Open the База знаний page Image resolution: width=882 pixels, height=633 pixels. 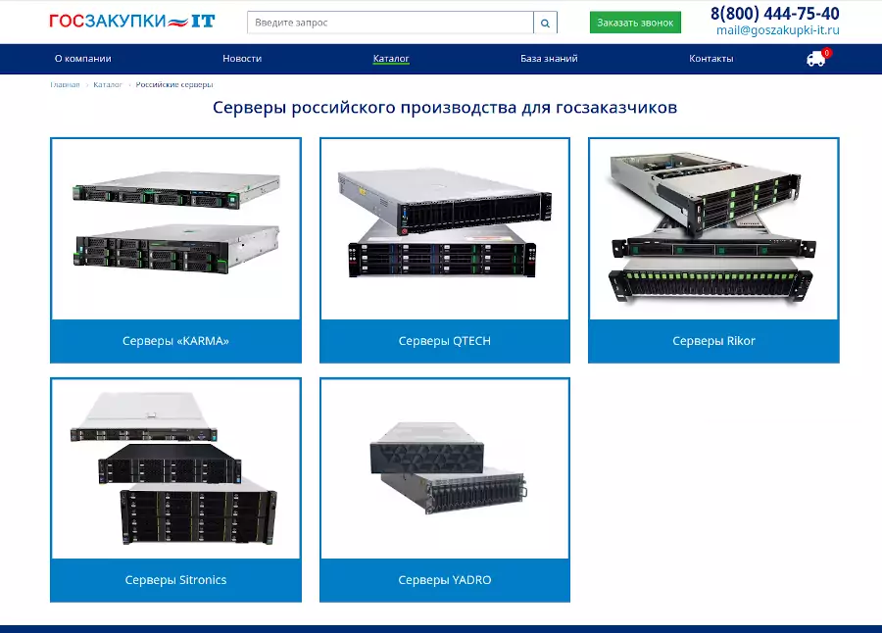pyautogui.click(x=549, y=59)
